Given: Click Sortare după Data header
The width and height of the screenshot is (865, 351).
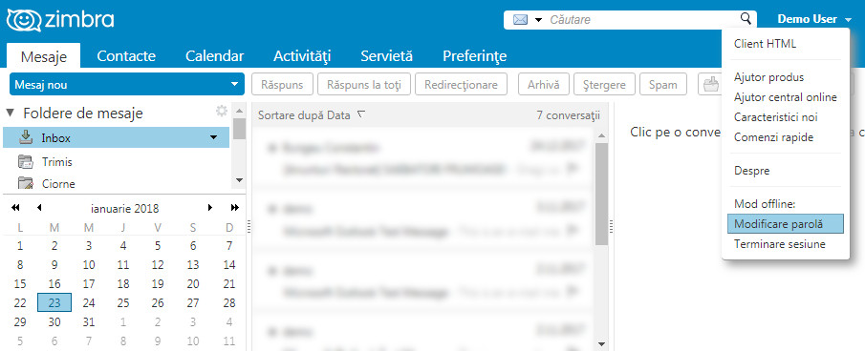Looking at the screenshot, I should point(312,115).
